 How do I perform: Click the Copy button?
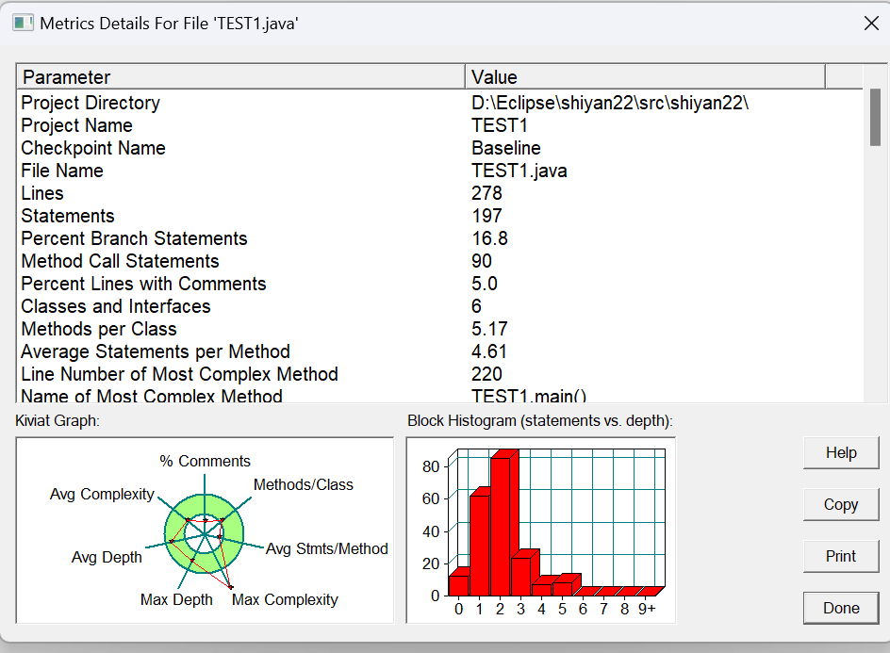841,504
